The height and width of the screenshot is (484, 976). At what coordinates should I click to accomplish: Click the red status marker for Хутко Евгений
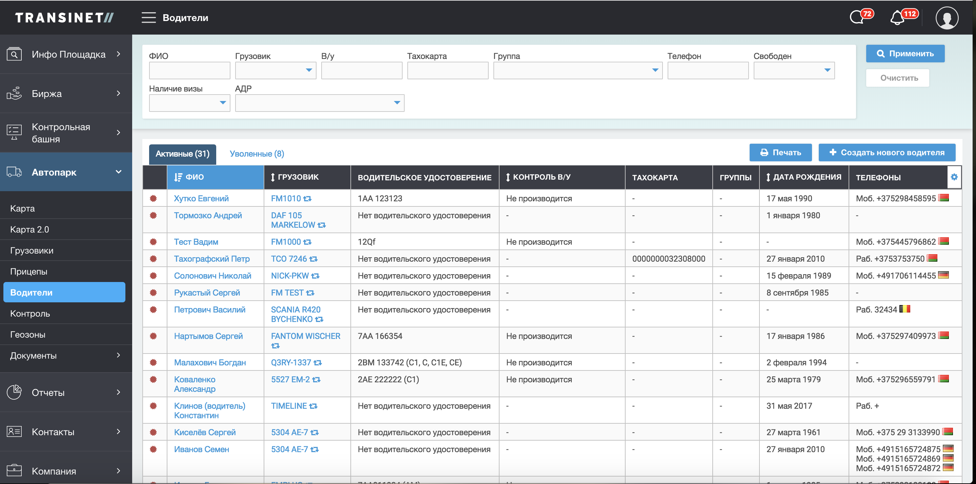tap(154, 198)
